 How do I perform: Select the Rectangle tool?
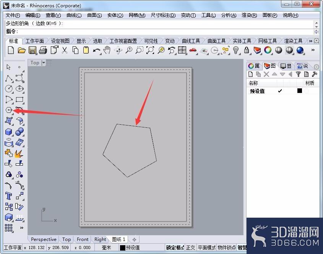point(19,99)
